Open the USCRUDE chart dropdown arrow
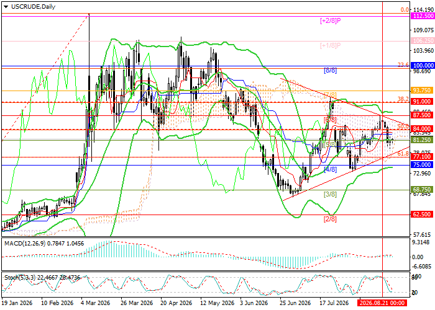Screen dimensions: 435x310 point(6,7)
